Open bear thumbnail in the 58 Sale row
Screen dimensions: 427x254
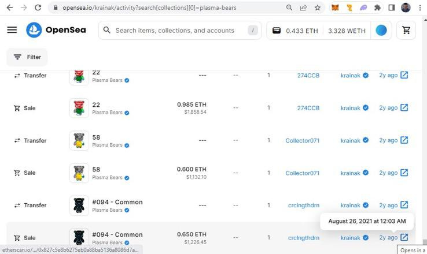coord(79,173)
